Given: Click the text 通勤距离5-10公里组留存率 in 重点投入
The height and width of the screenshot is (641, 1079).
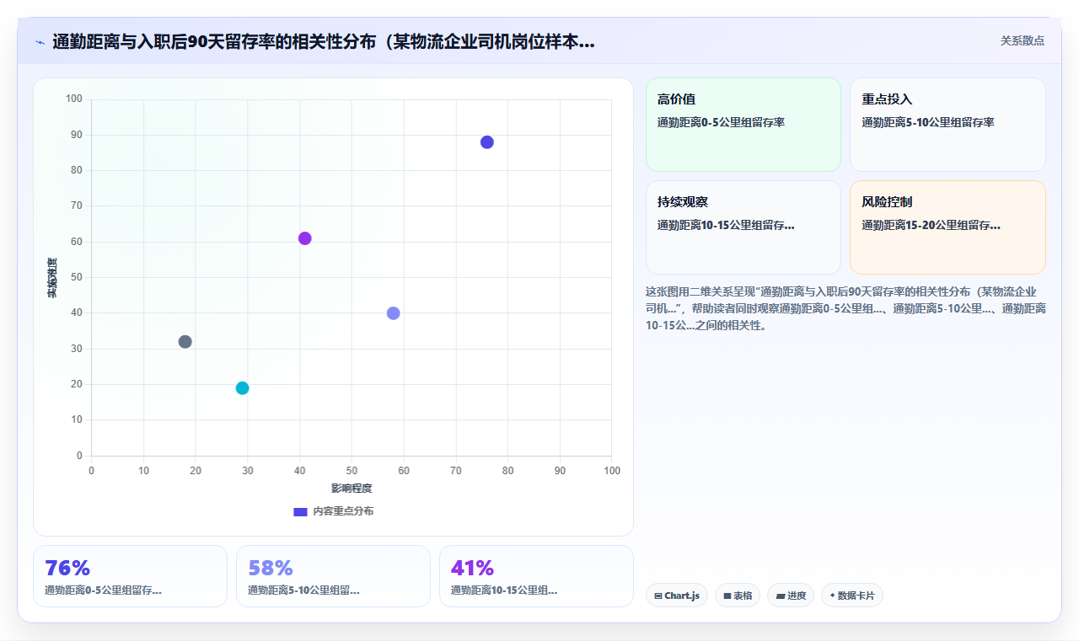Looking at the screenshot, I should click(x=928, y=122).
